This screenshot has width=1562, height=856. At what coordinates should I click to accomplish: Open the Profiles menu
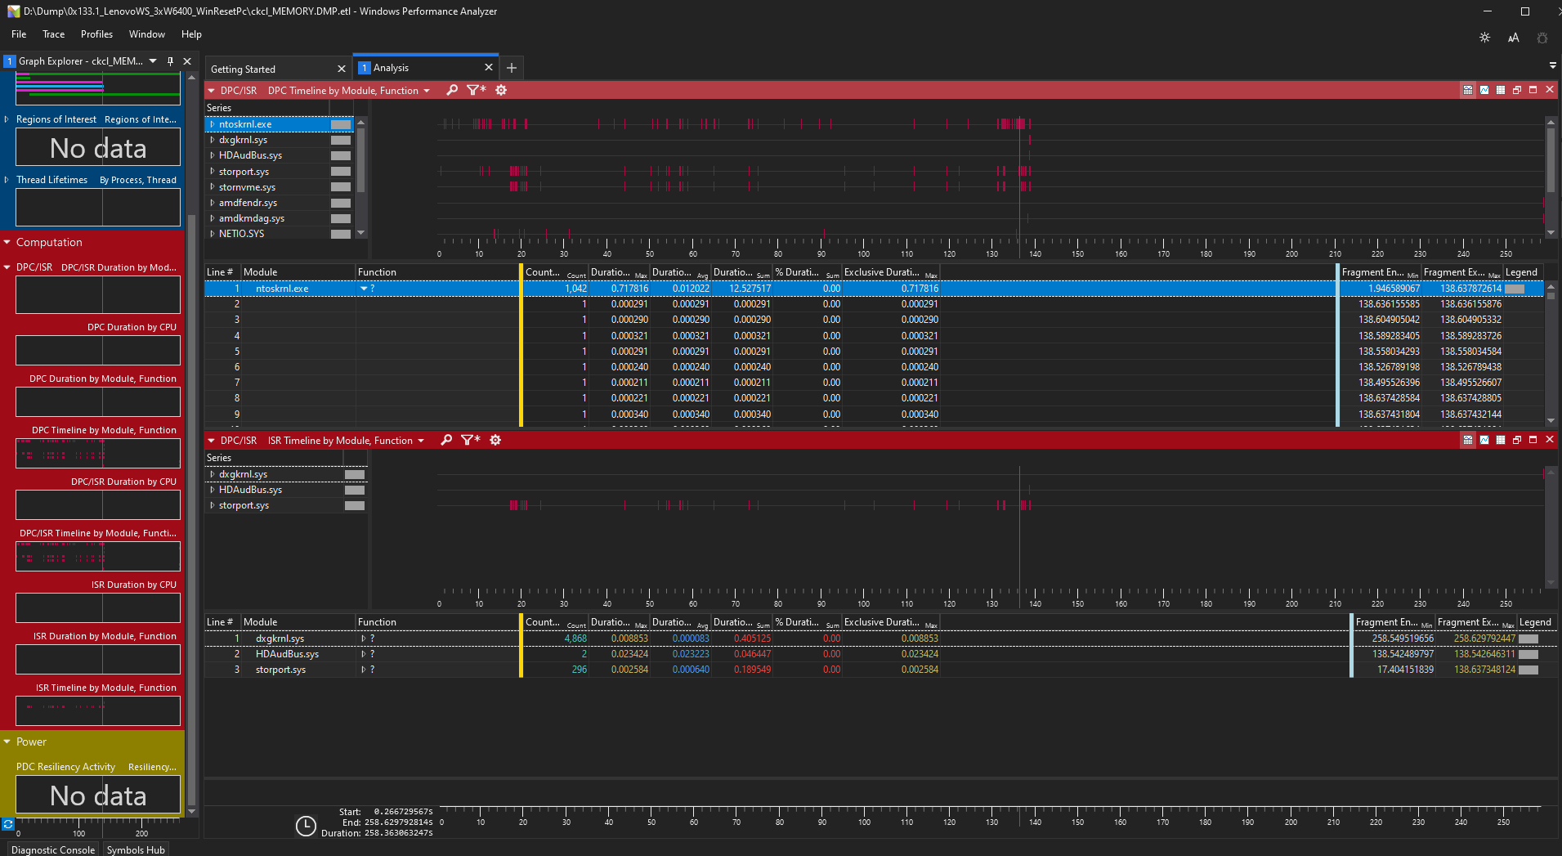pyautogui.click(x=96, y=34)
